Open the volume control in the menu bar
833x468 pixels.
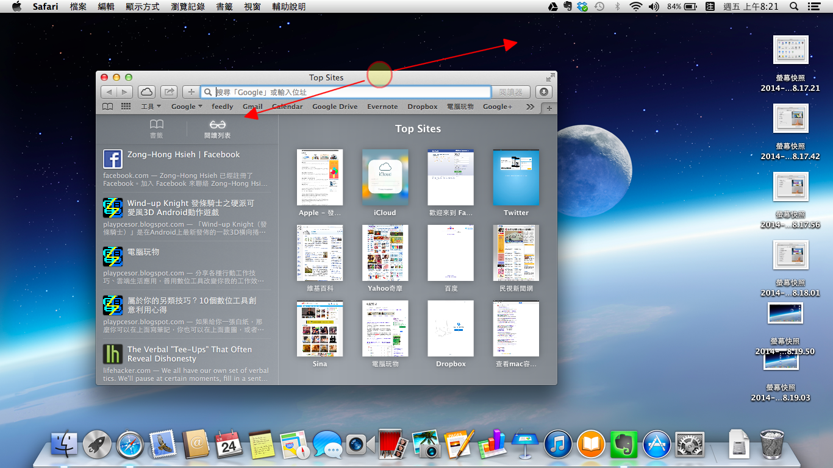point(654,7)
